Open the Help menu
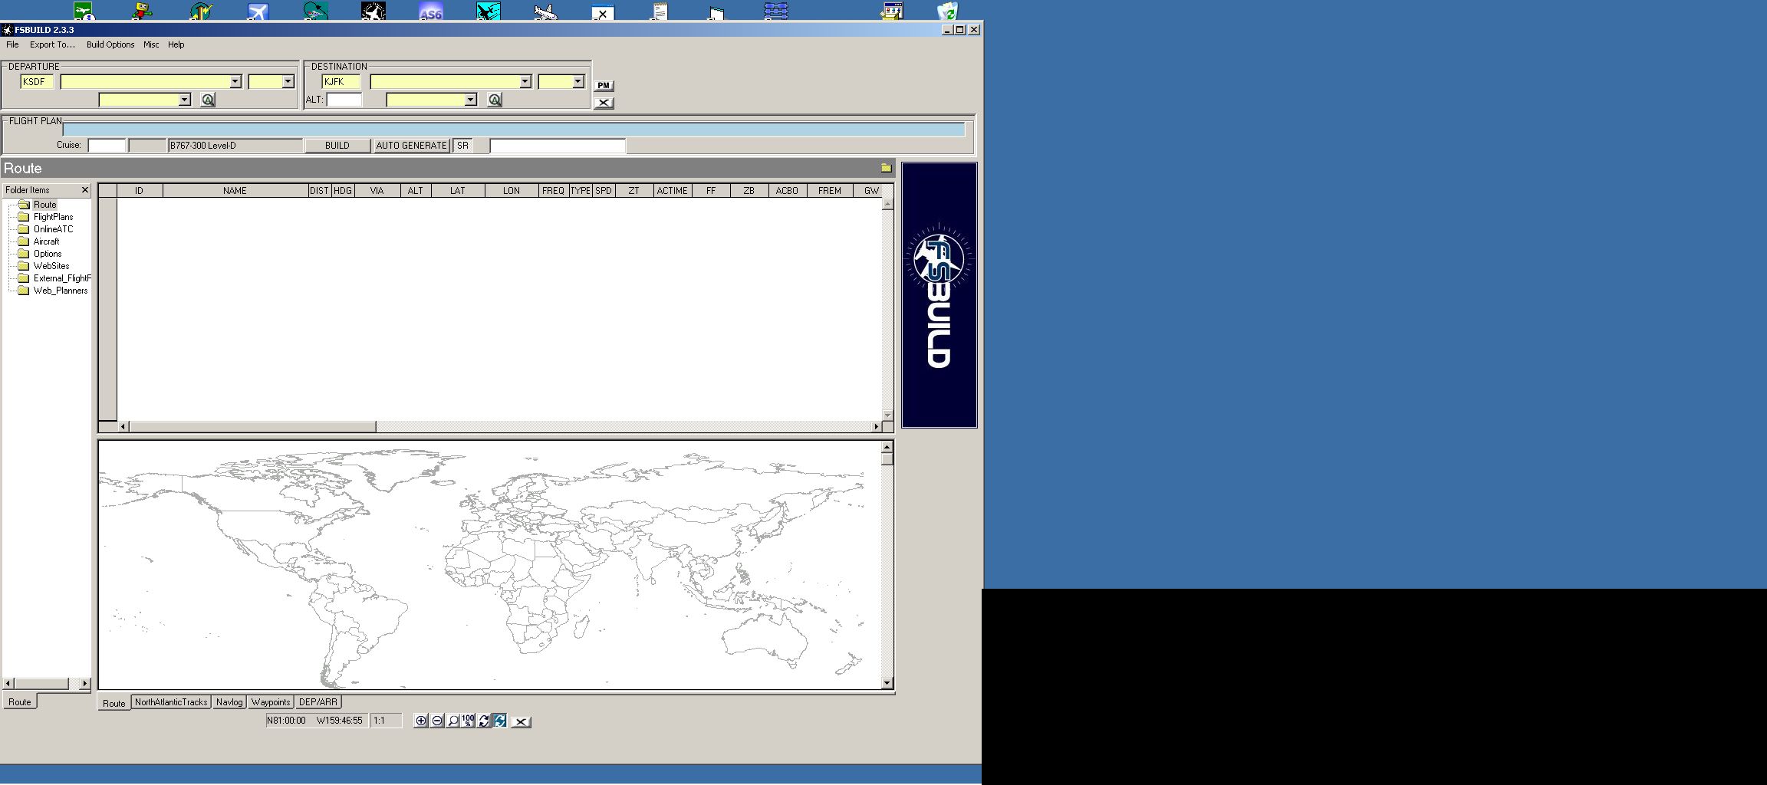 pyautogui.click(x=176, y=44)
